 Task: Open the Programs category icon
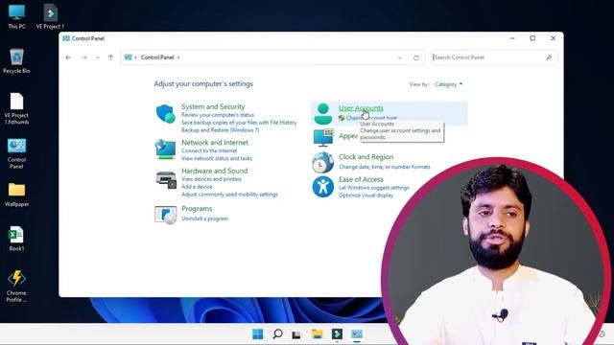(x=165, y=215)
